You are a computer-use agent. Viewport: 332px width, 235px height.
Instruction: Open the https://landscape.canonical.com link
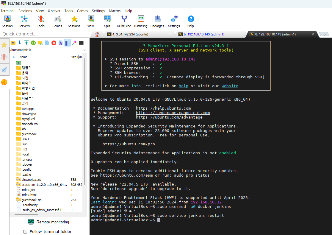173,113
